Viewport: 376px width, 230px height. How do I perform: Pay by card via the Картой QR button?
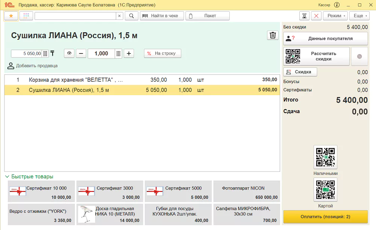pyautogui.click(x=325, y=190)
